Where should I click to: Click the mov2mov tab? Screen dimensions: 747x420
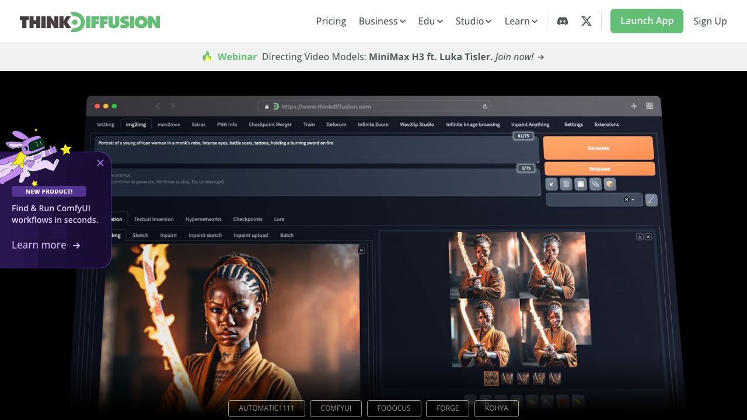coord(169,124)
